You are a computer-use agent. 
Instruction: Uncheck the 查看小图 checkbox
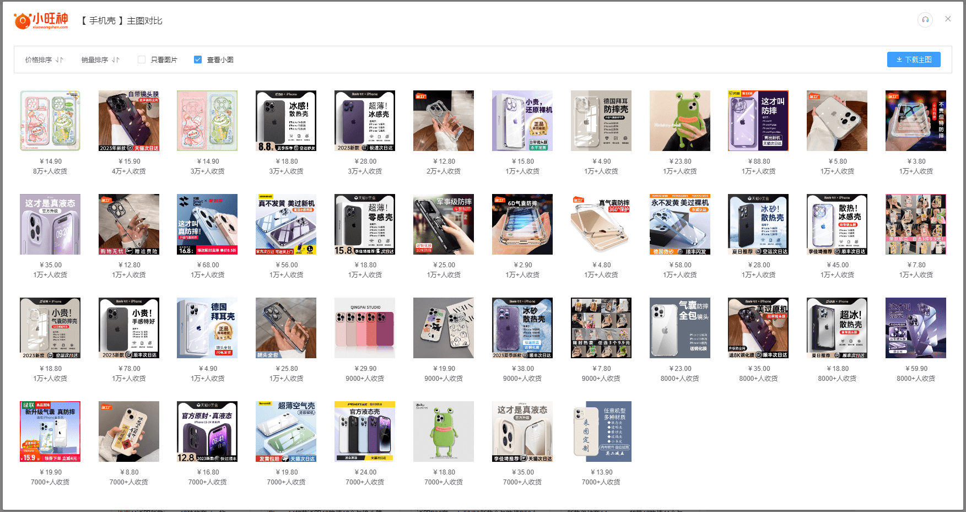(x=198, y=60)
